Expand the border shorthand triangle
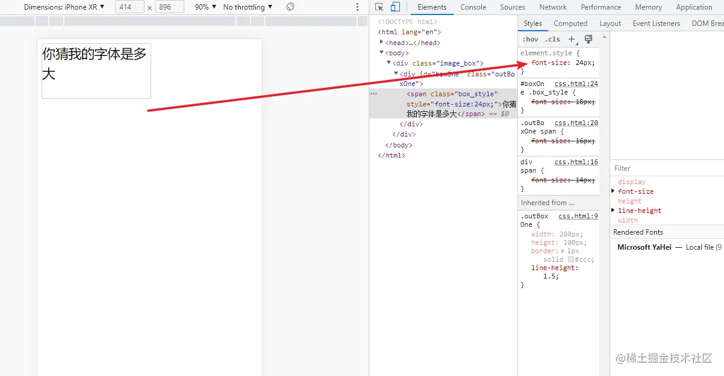The image size is (724, 376). [x=563, y=251]
